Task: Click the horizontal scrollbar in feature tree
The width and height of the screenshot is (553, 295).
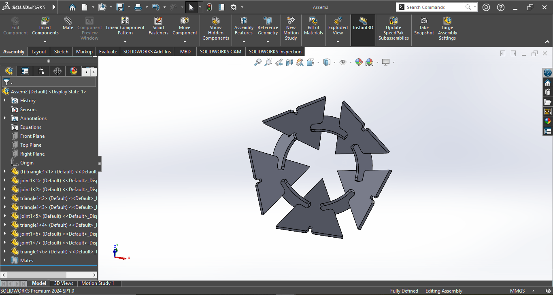Action: point(36,275)
